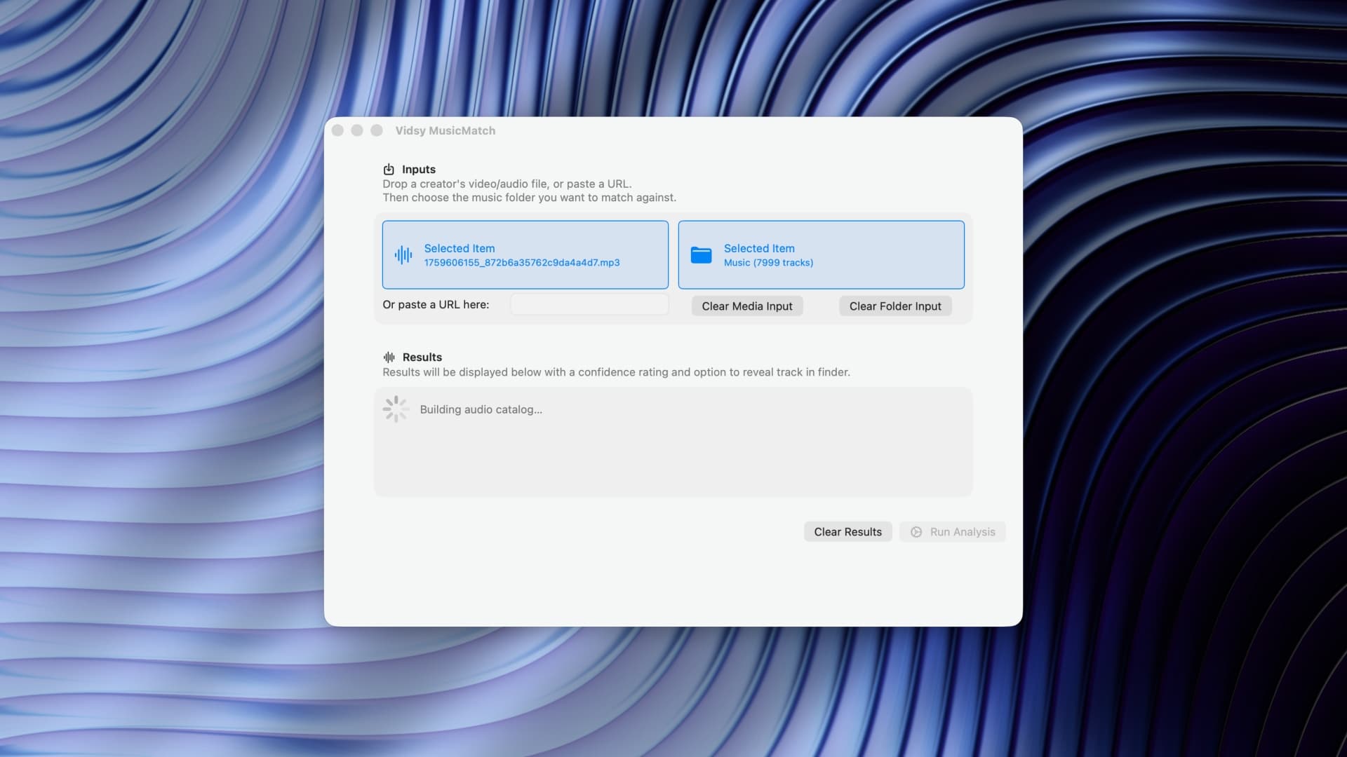Click the Vidsy MusicMatch title text
The width and height of the screenshot is (1347, 757).
coord(445,130)
